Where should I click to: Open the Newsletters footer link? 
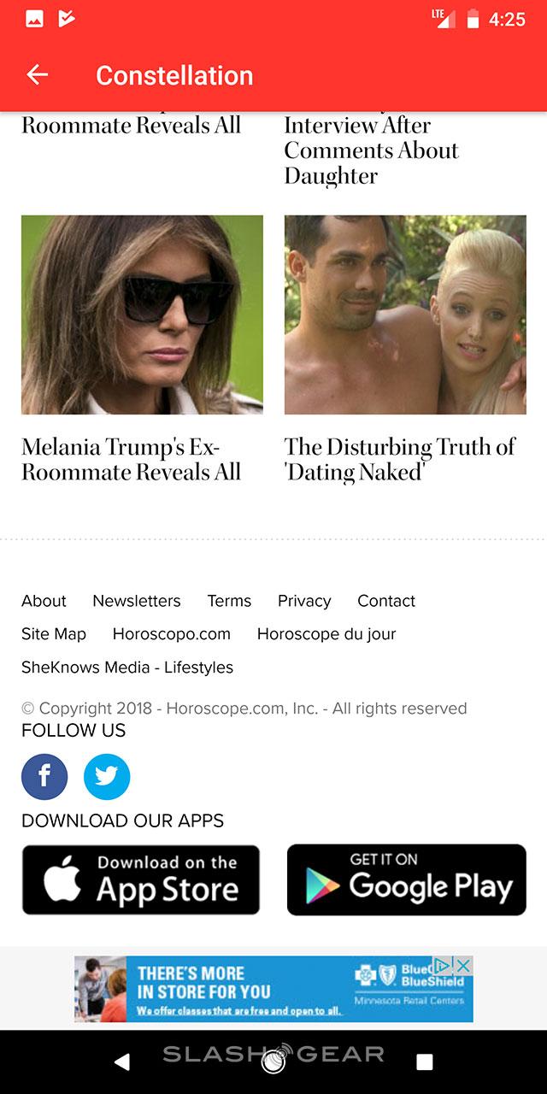pos(137,601)
